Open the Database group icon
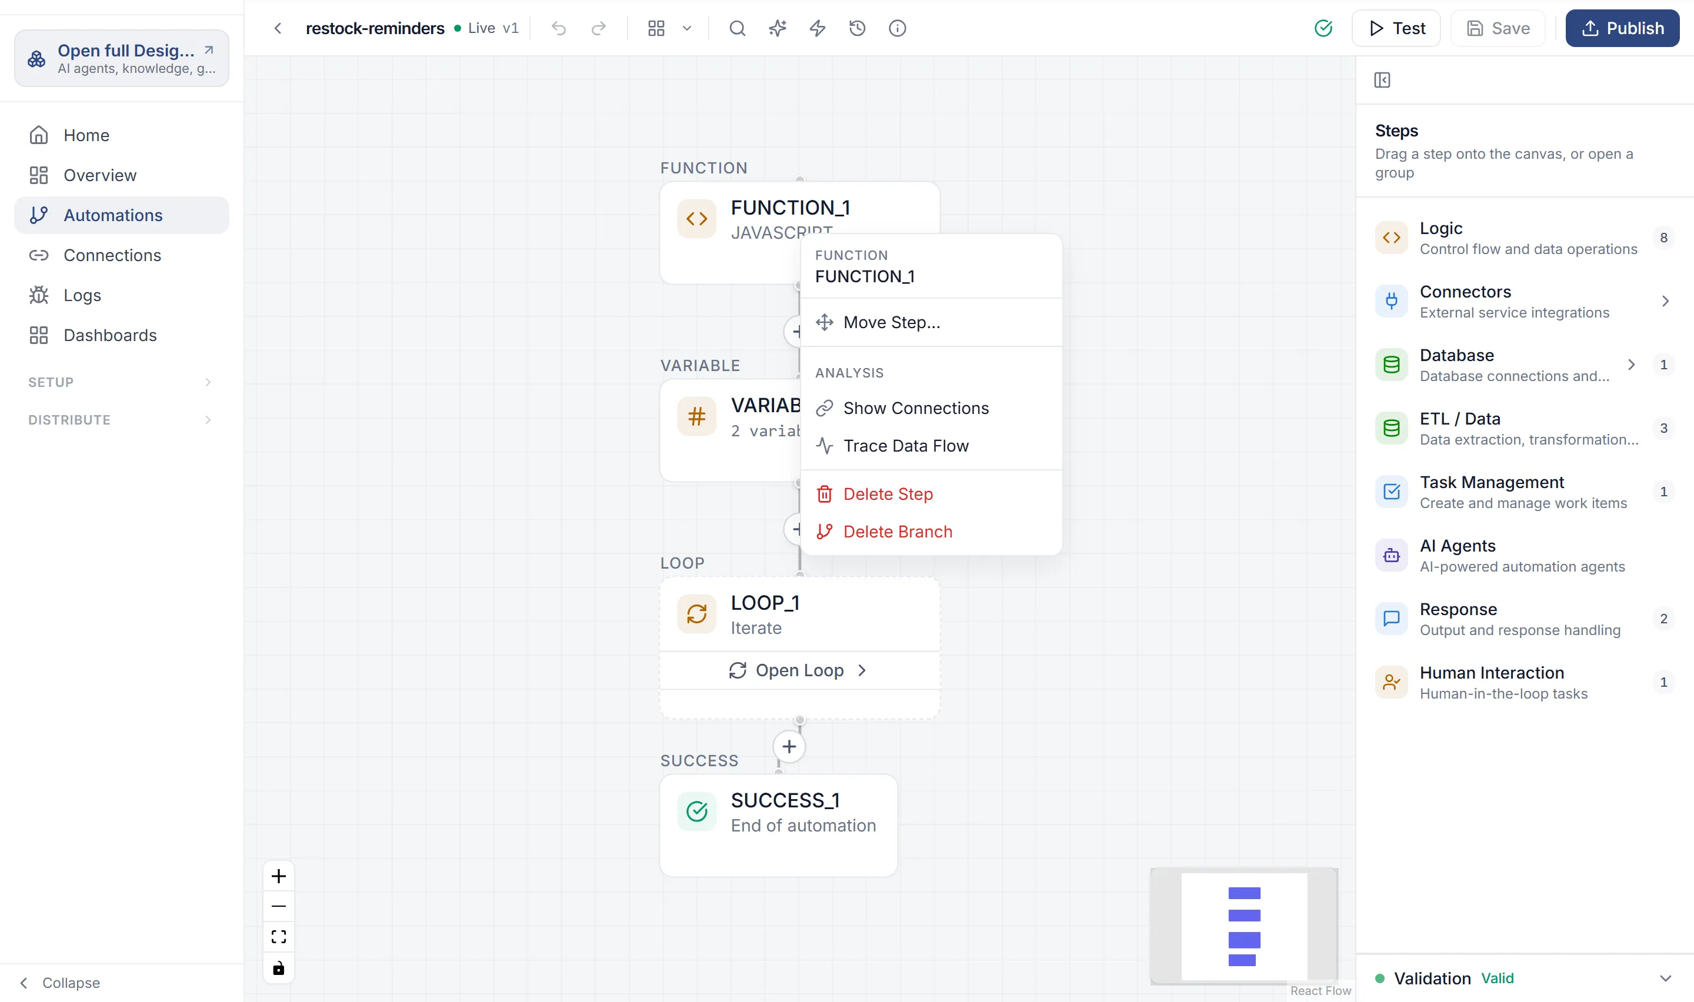The height and width of the screenshot is (1002, 1694). click(x=1392, y=365)
